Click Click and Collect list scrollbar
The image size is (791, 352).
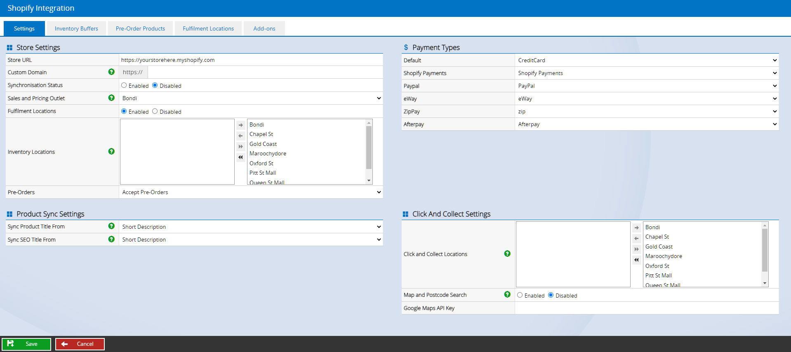point(765,250)
